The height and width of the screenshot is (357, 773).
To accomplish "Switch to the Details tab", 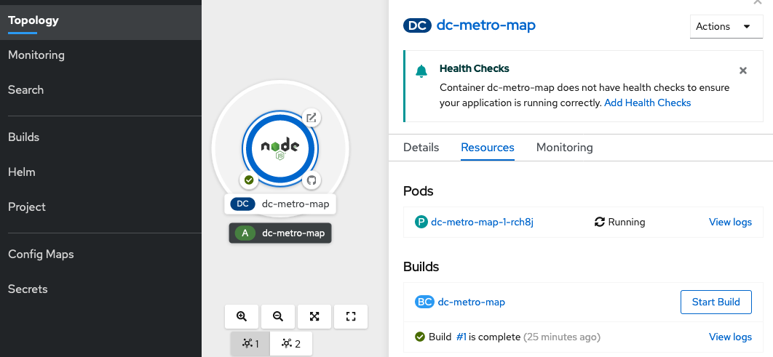I will (421, 147).
